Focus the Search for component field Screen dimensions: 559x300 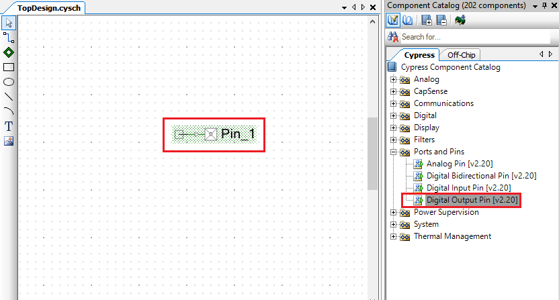point(475,37)
